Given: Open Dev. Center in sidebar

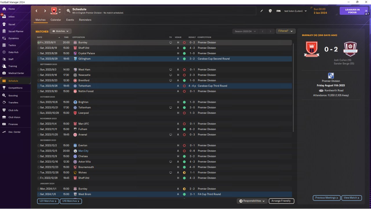Looking at the screenshot, I should 14,132.
